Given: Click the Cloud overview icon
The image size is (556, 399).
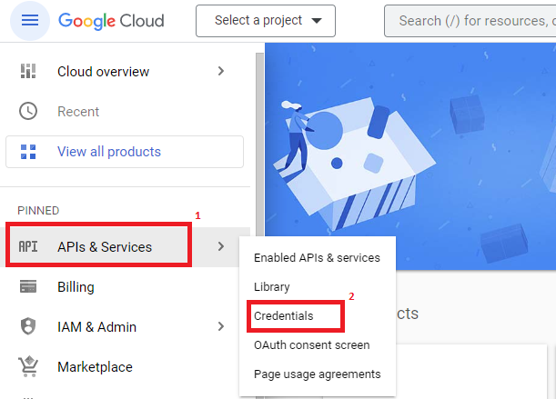Looking at the screenshot, I should 28,72.
